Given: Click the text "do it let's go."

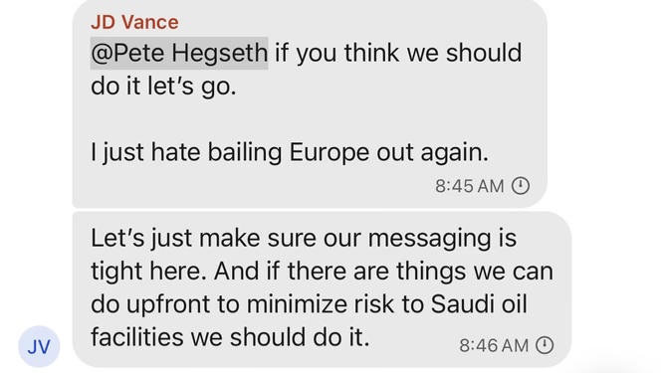Looking at the screenshot, I should [163, 87].
